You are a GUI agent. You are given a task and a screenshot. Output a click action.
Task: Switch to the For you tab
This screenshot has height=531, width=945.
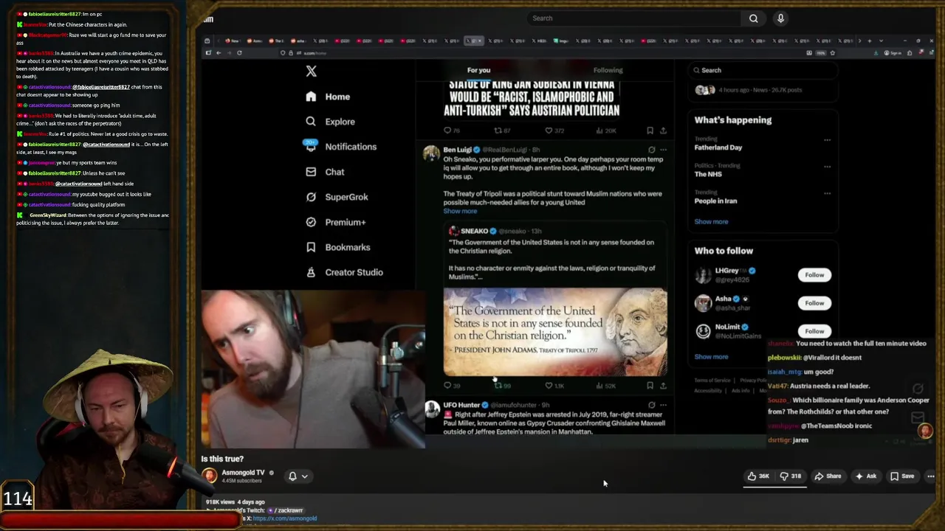[x=478, y=70]
